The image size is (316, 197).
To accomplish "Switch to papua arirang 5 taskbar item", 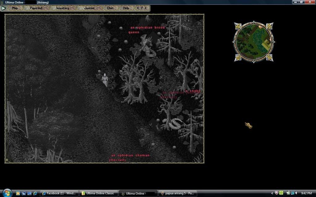I will 178,193.
